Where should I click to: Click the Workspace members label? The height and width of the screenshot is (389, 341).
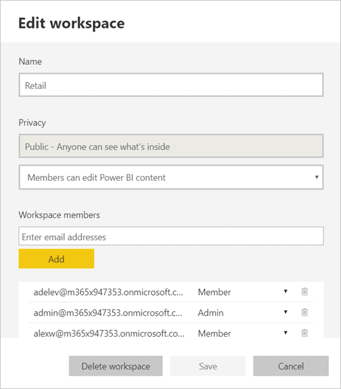click(59, 215)
